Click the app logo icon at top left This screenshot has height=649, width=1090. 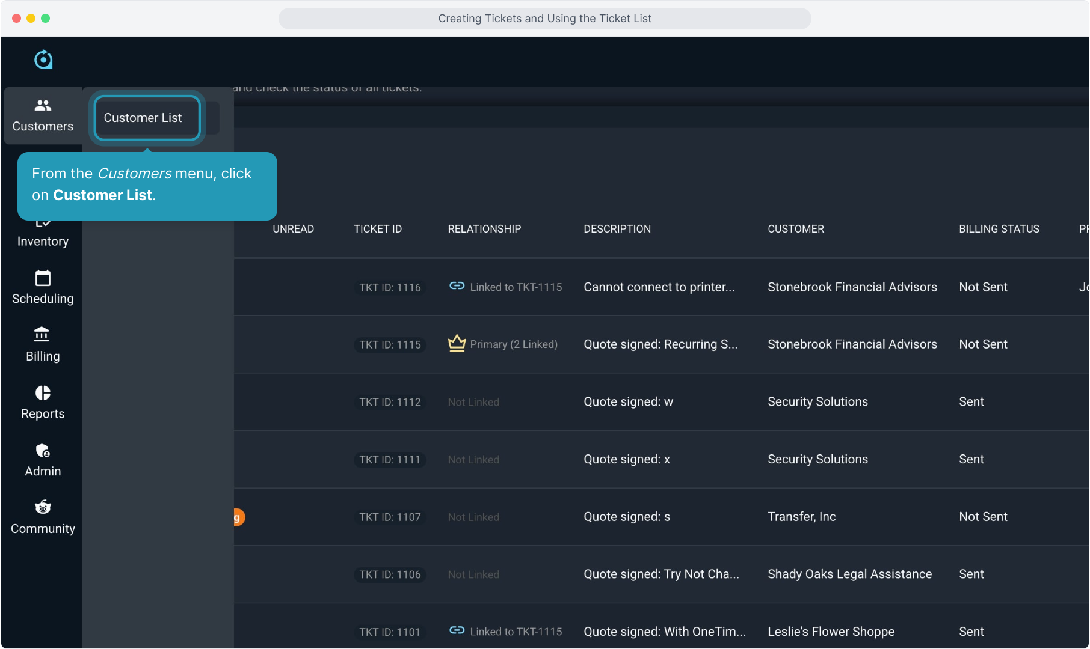tap(43, 59)
